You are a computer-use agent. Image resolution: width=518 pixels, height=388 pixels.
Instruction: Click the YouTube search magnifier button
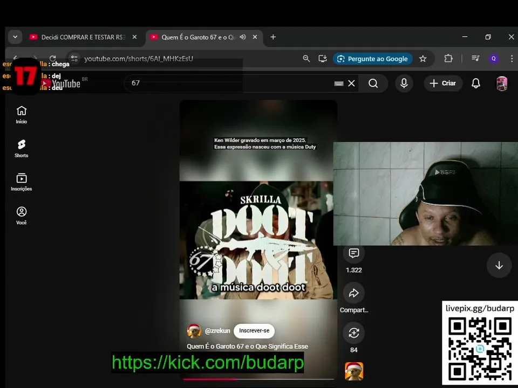[373, 83]
